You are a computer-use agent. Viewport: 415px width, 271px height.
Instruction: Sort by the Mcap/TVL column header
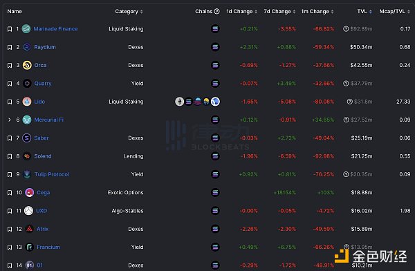coord(395,11)
